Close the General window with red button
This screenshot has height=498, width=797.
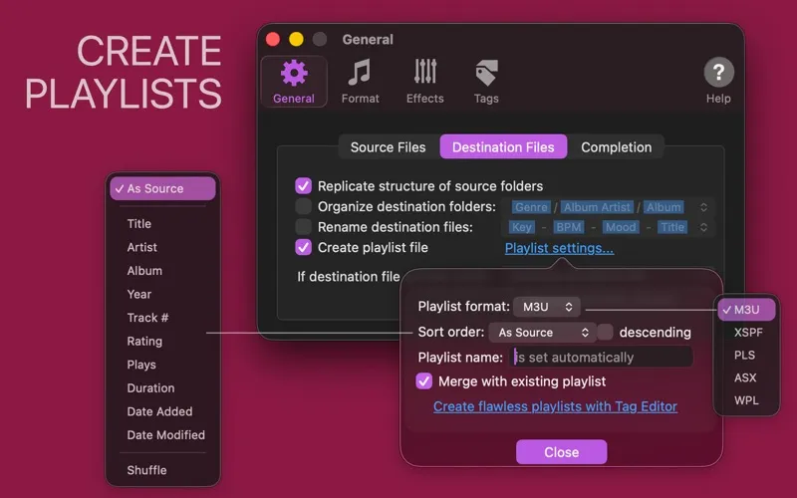(273, 39)
